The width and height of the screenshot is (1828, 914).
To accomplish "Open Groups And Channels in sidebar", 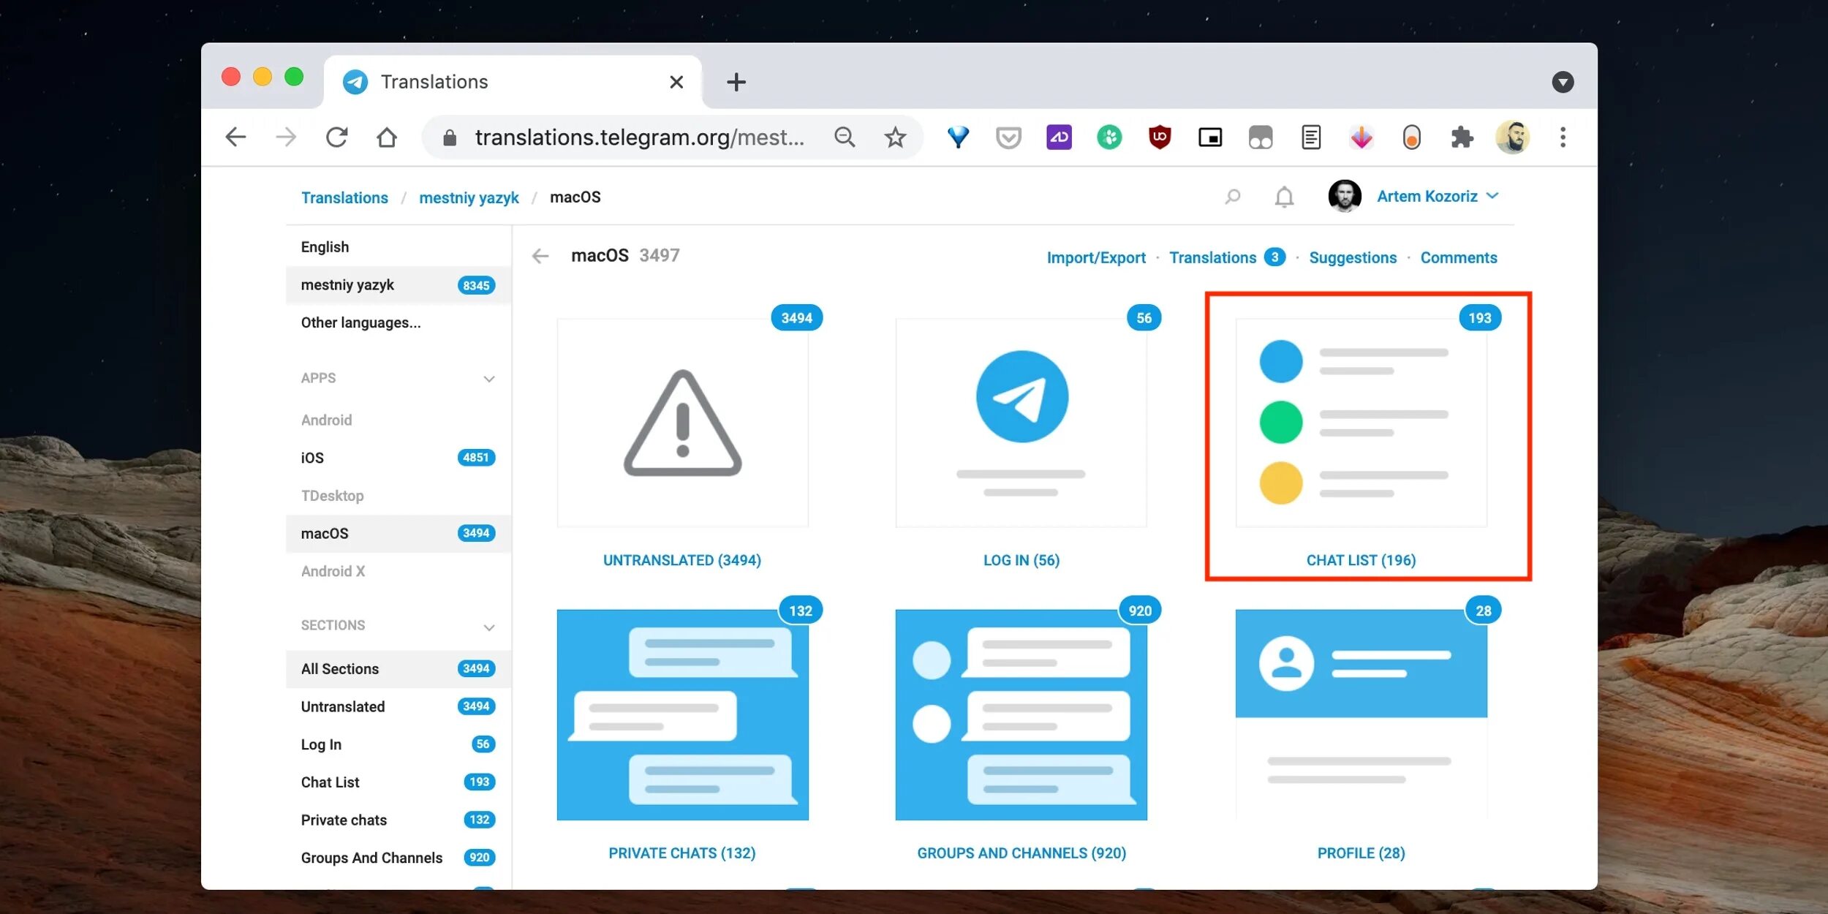I will [x=399, y=858].
